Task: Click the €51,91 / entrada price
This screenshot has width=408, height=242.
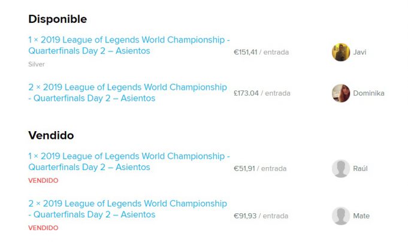Action: click(x=260, y=168)
